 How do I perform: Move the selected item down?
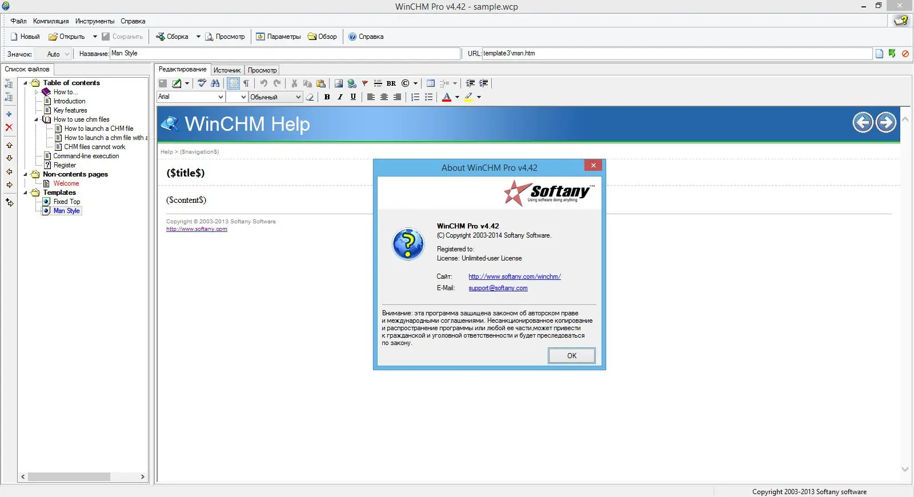[x=9, y=158]
